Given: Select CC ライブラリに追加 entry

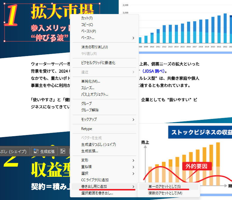Looking at the screenshot, I should (95, 180).
